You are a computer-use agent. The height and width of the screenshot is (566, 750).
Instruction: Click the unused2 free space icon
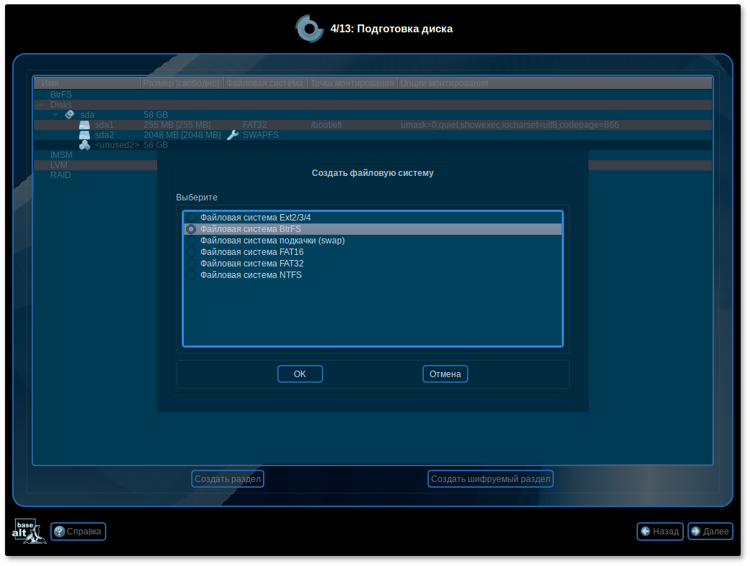pyautogui.click(x=85, y=145)
